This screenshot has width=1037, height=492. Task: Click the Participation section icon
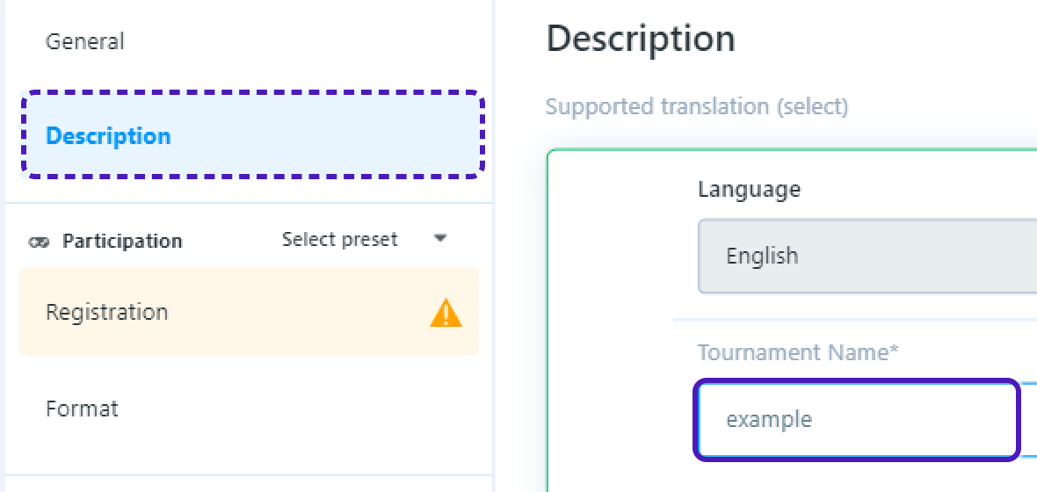(39, 242)
